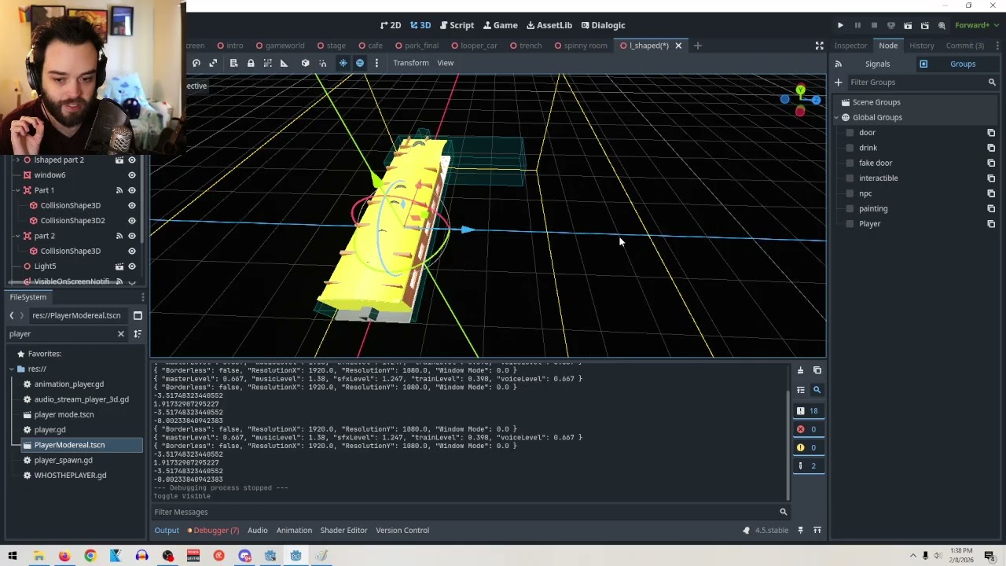Collapse the res:// folder in FileSystem
Image resolution: width=1006 pixels, height=566 pixels.
[x=12, y=369]
